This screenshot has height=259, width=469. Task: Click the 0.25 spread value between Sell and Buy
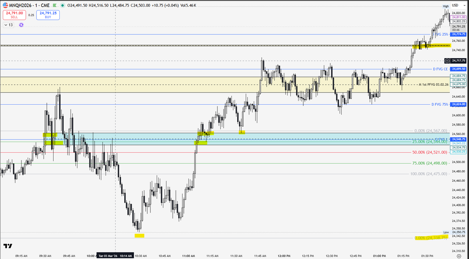coord(31,15)
